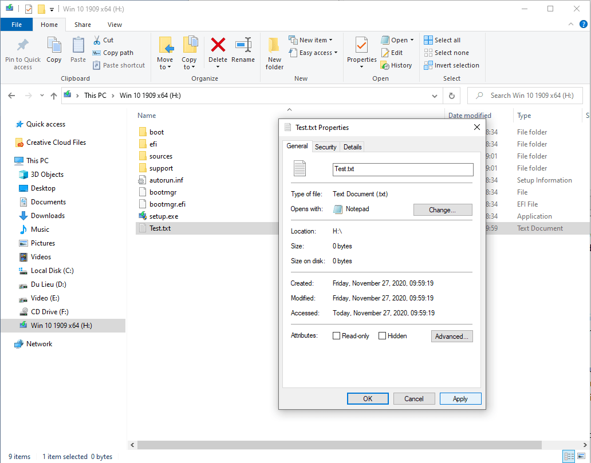Image resolution: width=591 pixels, height=463 pixels.
Task: Switch to the Home ribbon tab
Action: [49, 25]
